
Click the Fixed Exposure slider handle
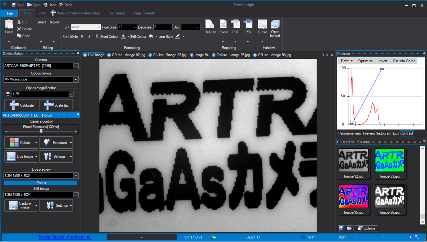point(41,131)
